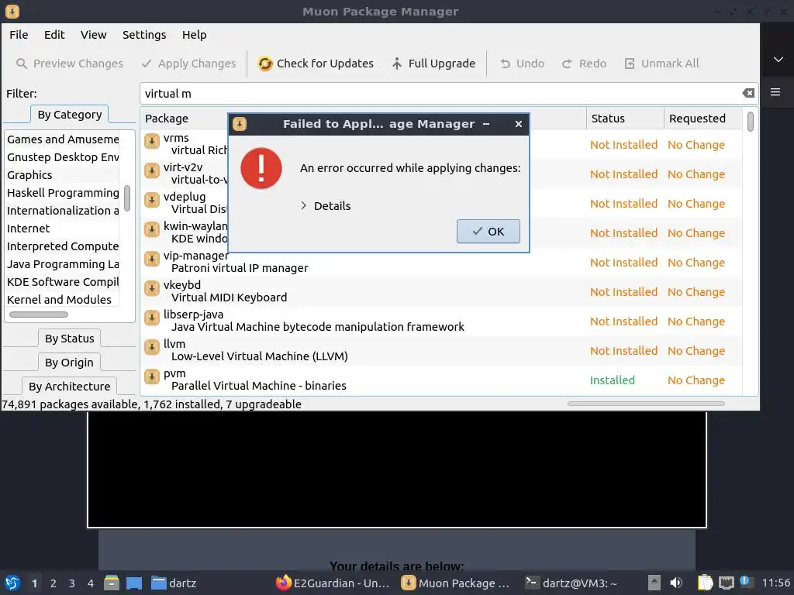Select the Haskell Programming category
This screenshot has height=595, width=794.
(x=63, y=192)
